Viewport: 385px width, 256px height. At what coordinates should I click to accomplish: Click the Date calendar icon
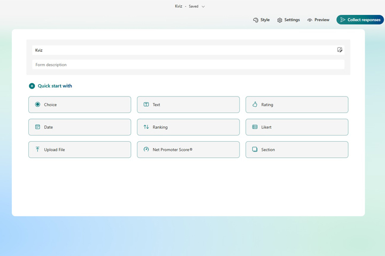pyautogui.click(x=37, y=127)
